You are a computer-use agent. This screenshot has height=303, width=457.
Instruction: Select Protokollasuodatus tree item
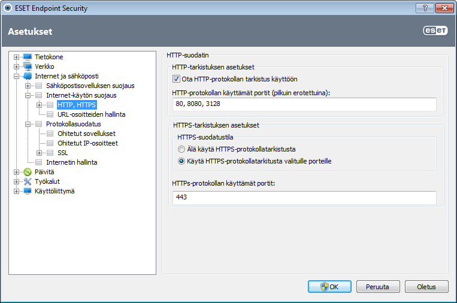[74, 124]
